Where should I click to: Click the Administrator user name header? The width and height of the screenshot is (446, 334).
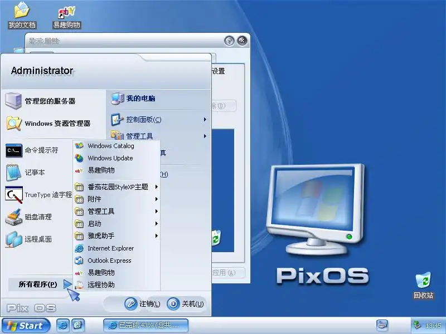point(42,71)
